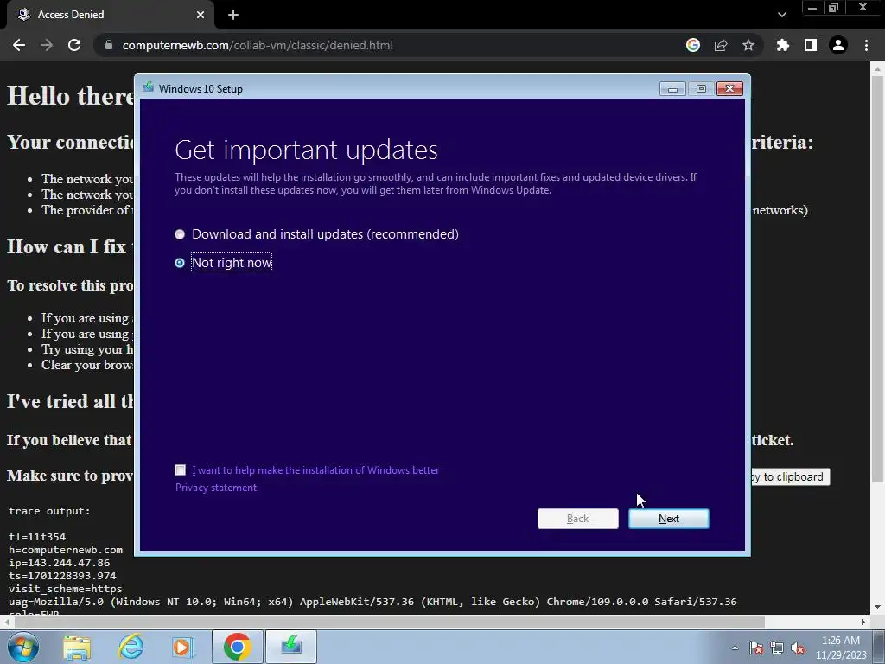The image size is (885, 664).
Task: Open Chrome three-dot menu
Action: [866, 45]
